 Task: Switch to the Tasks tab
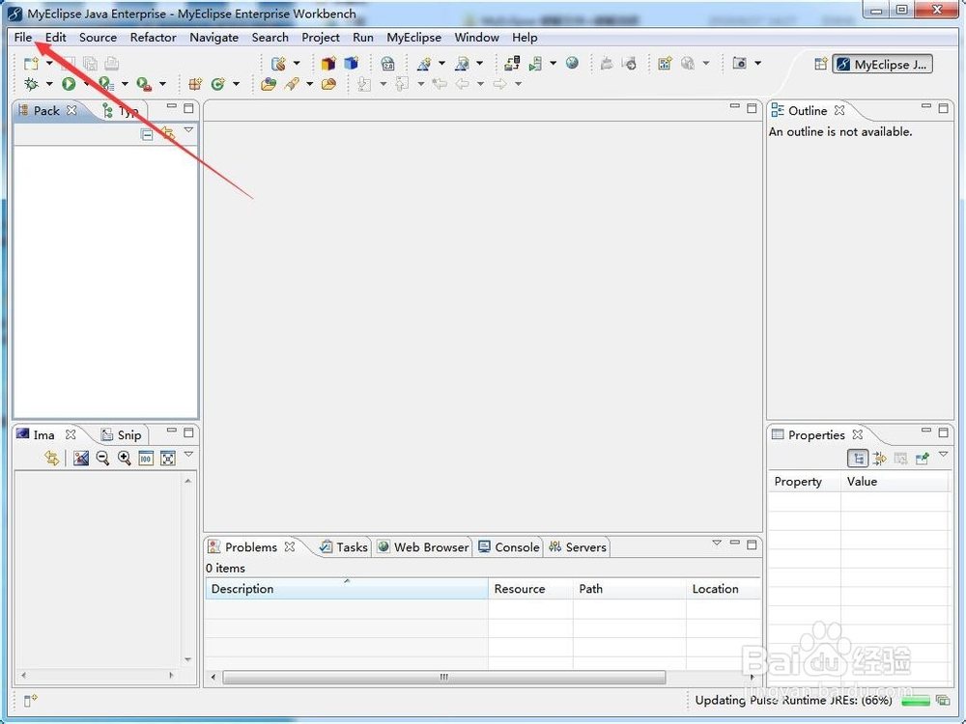coord(344,547)
